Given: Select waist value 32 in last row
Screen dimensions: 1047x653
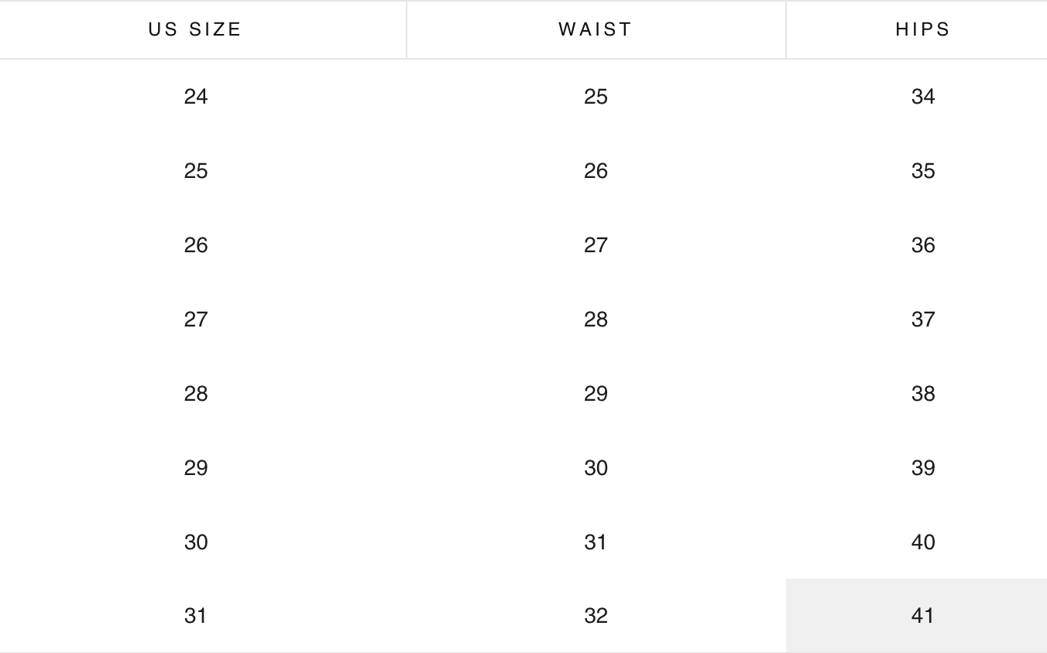Looking at the screenshot, I should (x=596, y=616).
